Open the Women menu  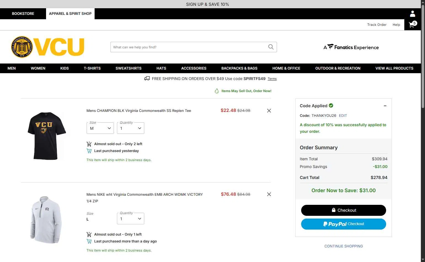(38, 68)
